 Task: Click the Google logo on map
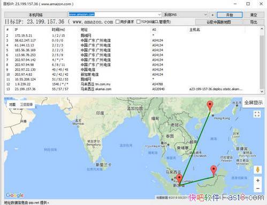14,195
